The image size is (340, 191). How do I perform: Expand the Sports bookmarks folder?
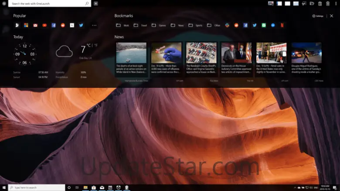(x=196, y=25)
